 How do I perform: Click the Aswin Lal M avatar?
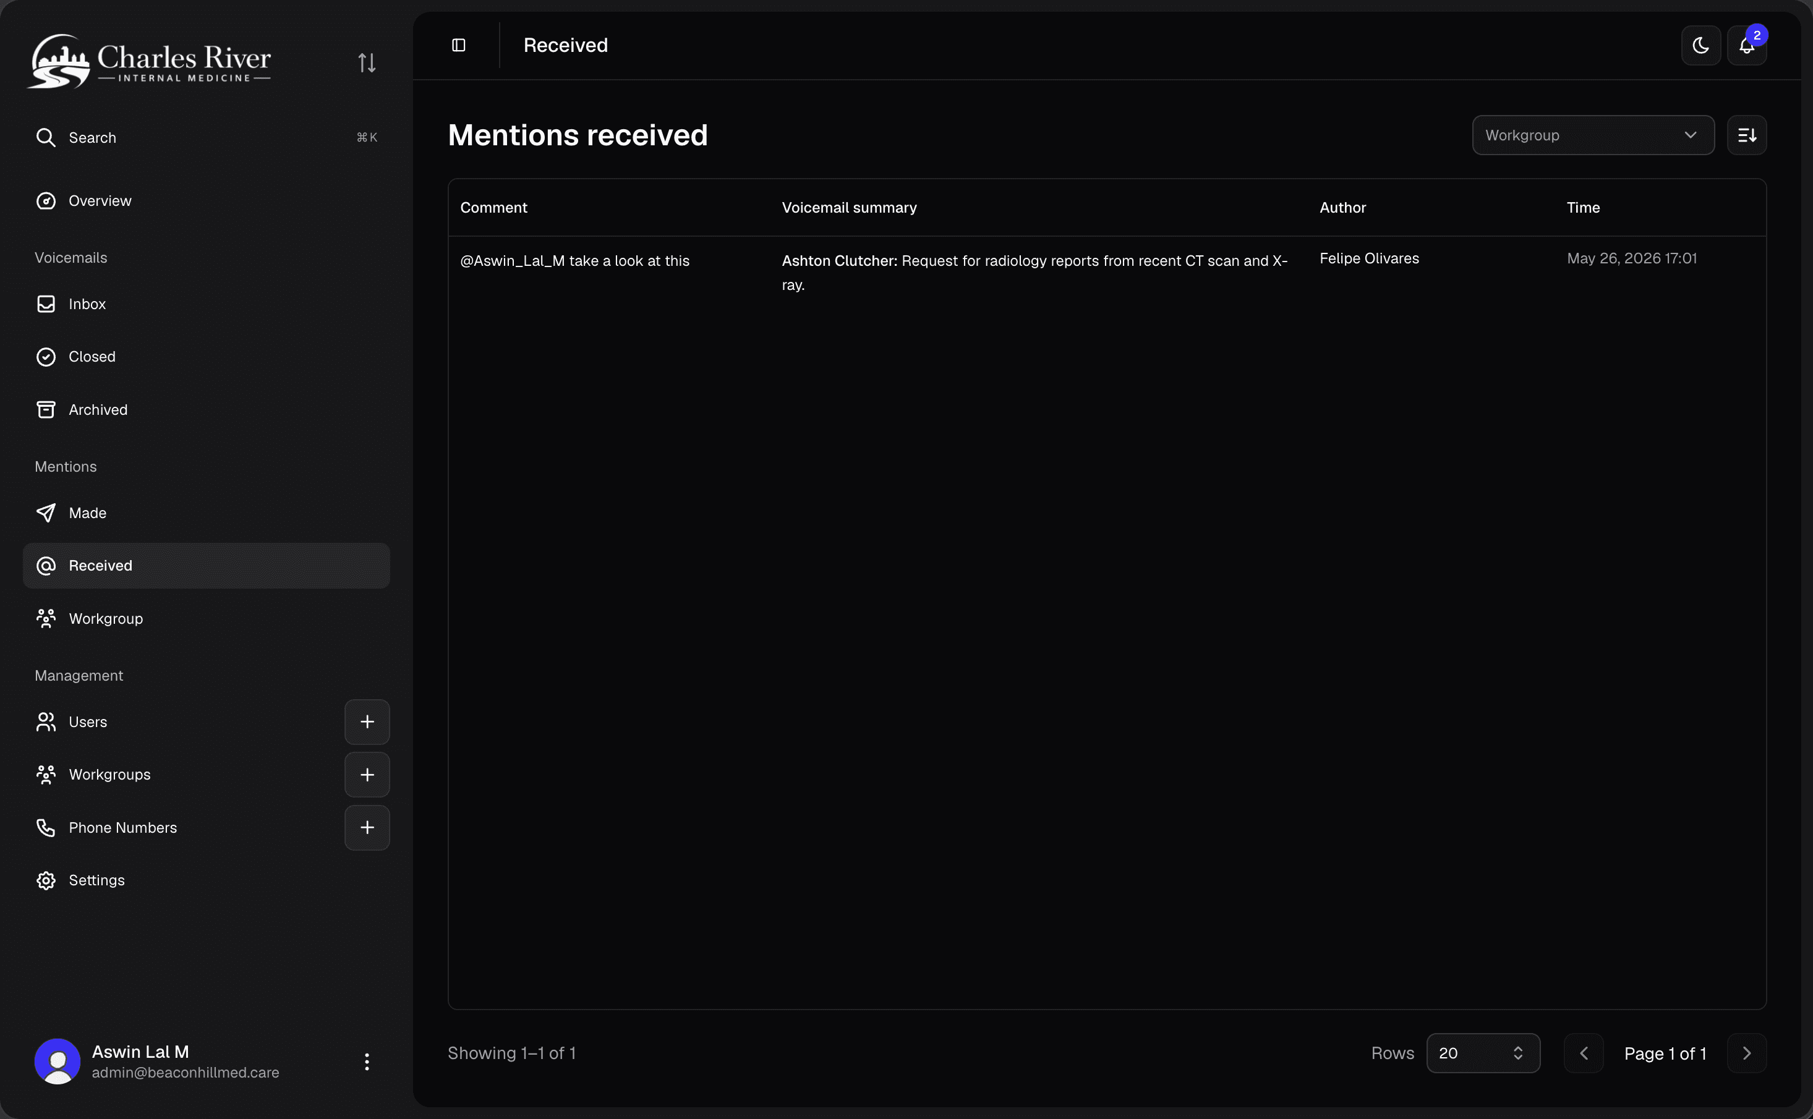point(58,1062)
